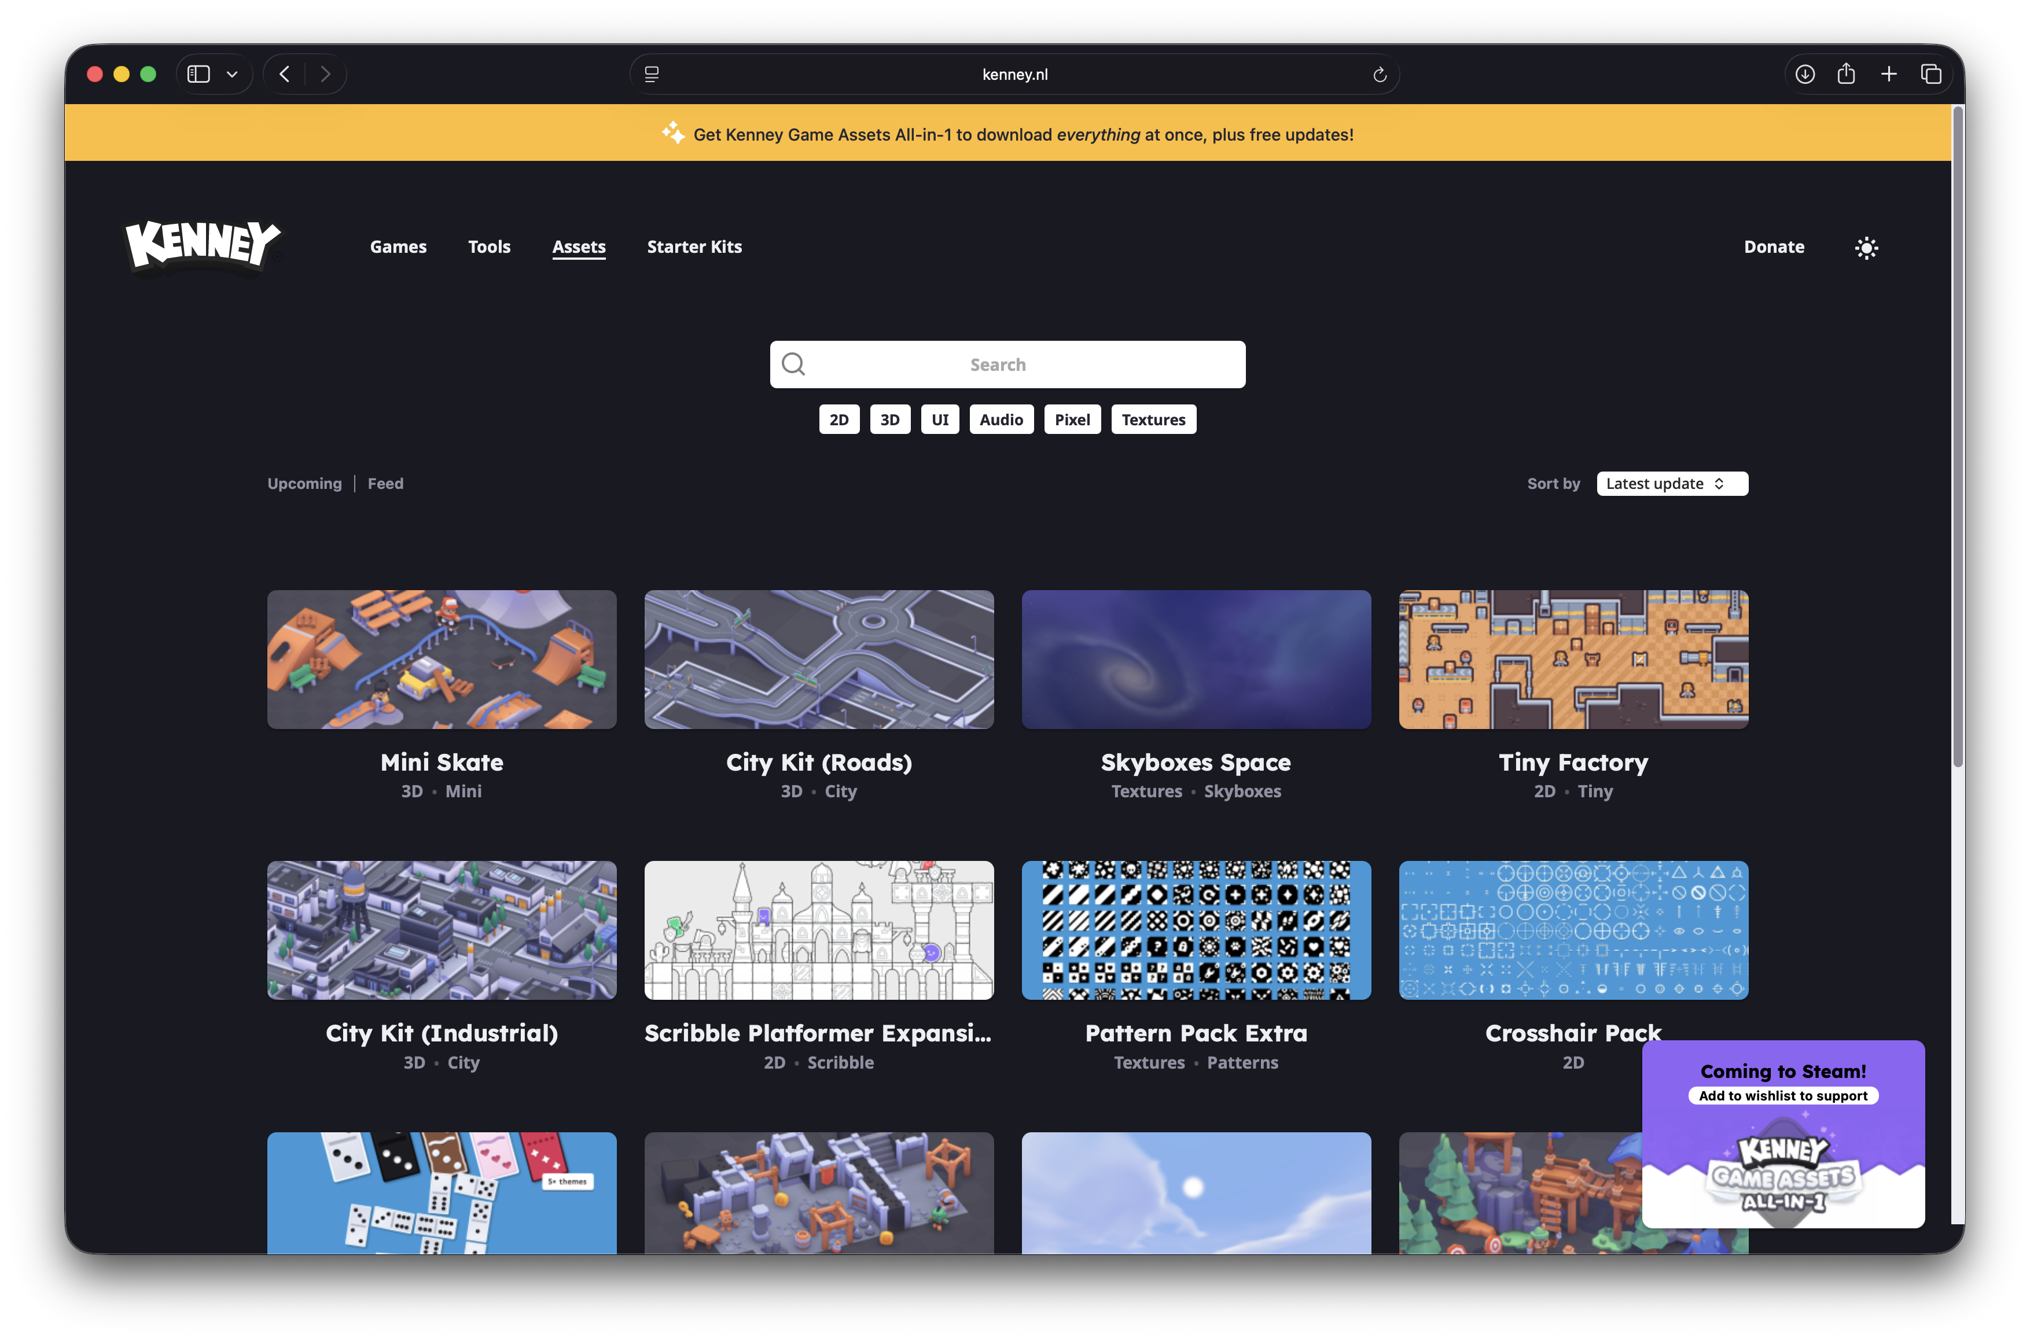
Task: Filter assets by Textures tag
Action: (x=1153, y=419)
